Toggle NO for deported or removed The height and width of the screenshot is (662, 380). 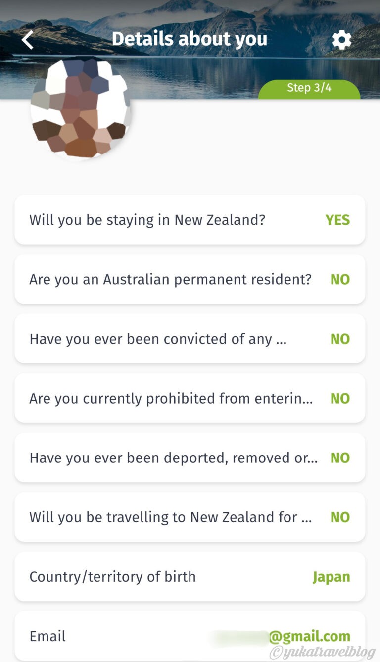[x=340, y=458]
